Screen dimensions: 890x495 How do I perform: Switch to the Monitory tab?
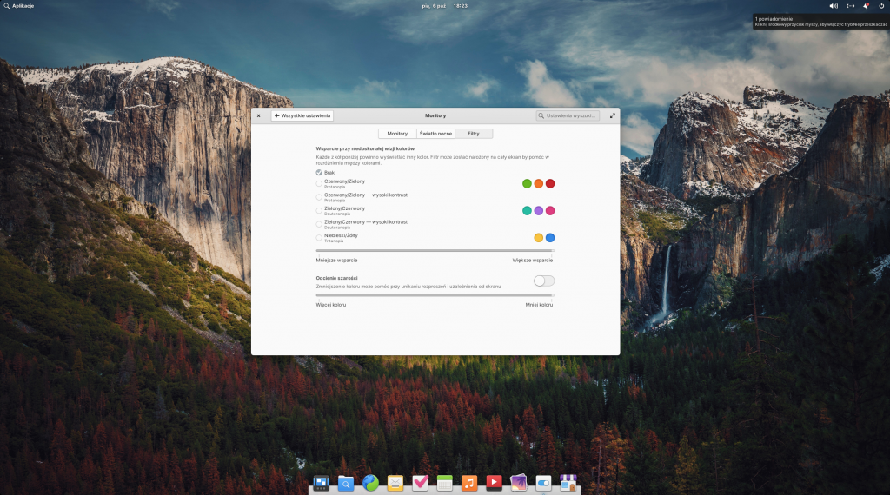click(x=397, y=134)
